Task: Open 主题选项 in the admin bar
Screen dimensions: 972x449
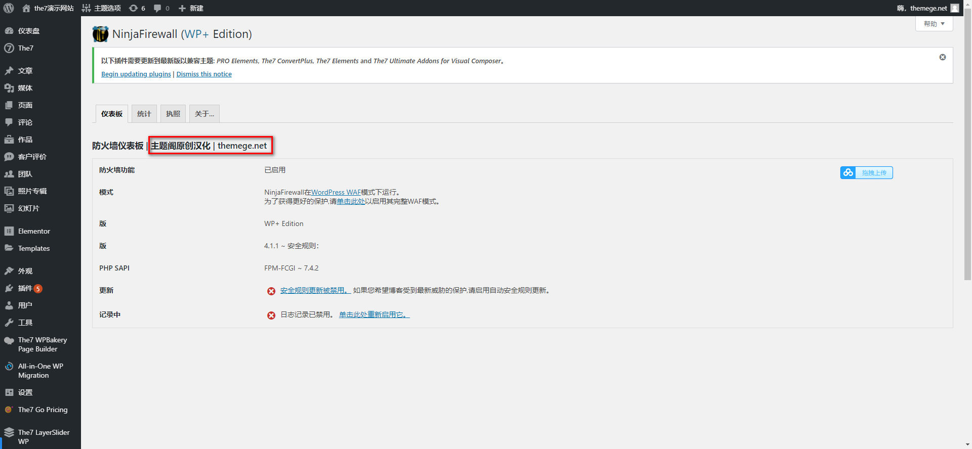Action: click(x=101, y=8)
